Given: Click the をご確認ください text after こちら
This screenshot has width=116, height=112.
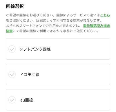Looking at the screenshot, I should point(21,21).
